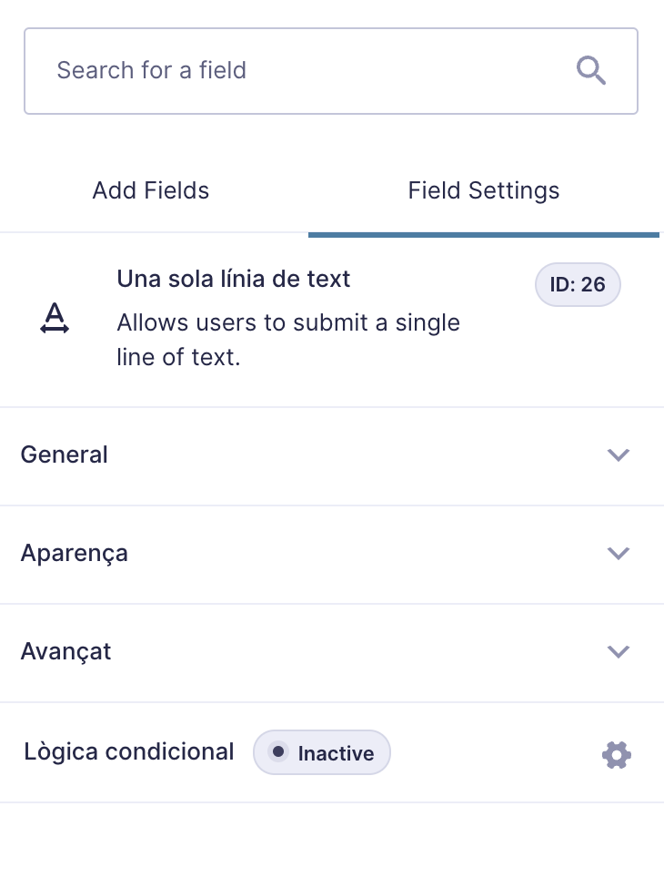The width and height of the screenshot is (664, 878).
Task: Click the dot inside the Inactive badge
Action: point(277,751)
